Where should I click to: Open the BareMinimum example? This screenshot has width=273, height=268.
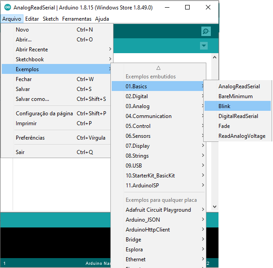(x=238, y=96)
